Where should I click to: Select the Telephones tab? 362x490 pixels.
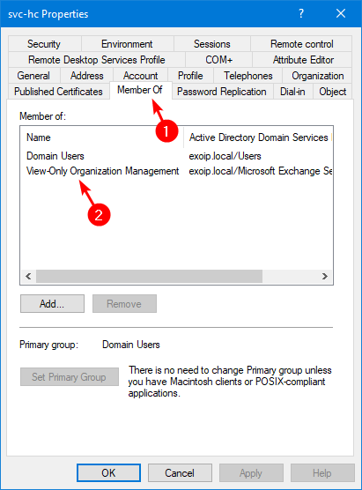[x=247, y=76]
